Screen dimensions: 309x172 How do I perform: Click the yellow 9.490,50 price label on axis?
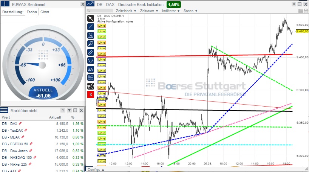(302, 31)
